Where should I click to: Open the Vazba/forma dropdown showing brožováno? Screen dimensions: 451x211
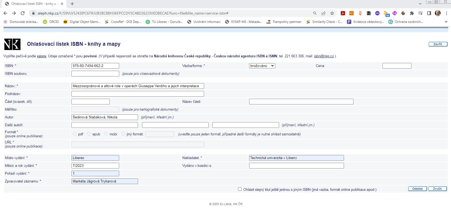(262, 66)
